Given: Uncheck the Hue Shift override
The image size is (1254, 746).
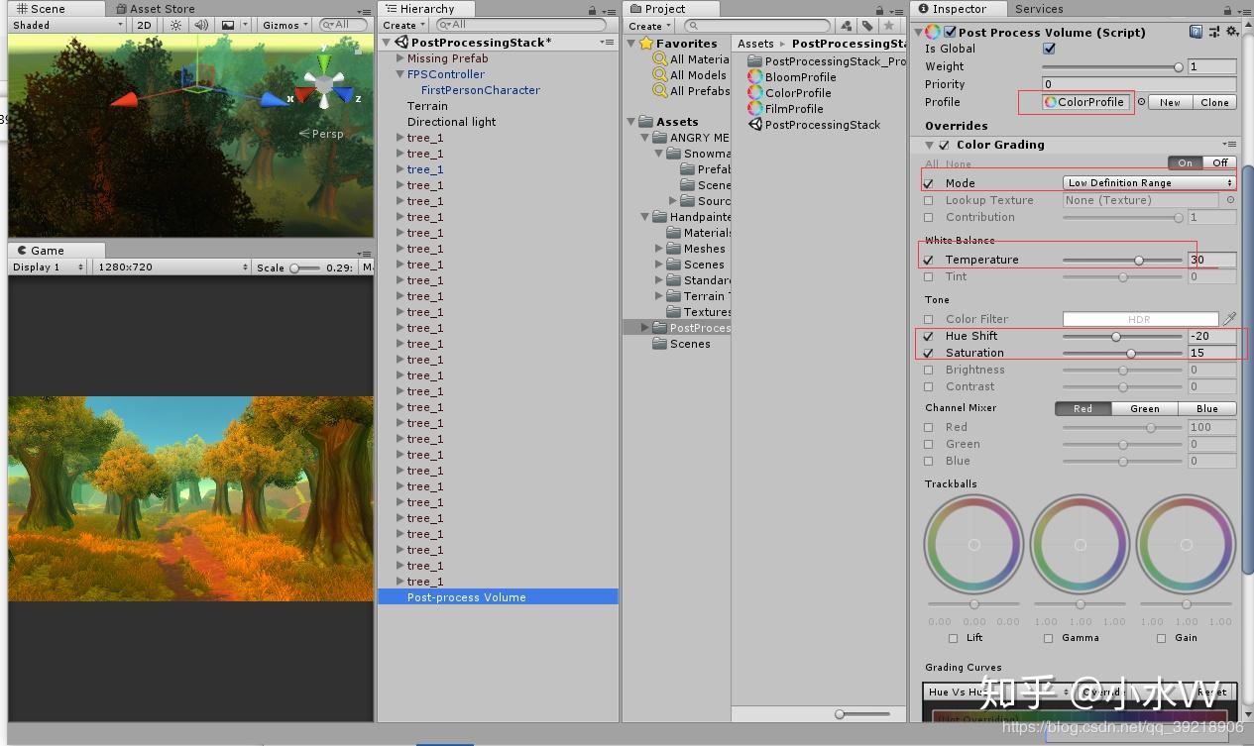Looking at the screenshot, I should (x=928, y=336).
